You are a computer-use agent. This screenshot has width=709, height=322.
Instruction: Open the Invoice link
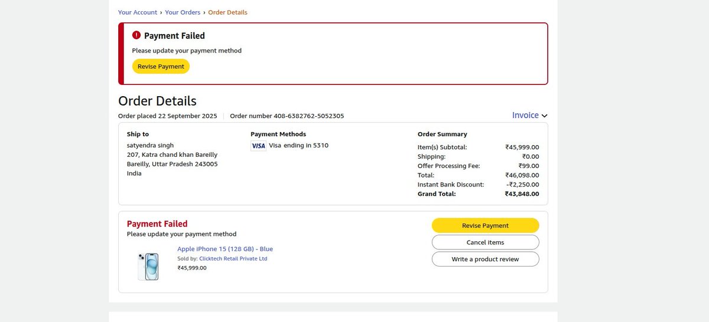525,115
